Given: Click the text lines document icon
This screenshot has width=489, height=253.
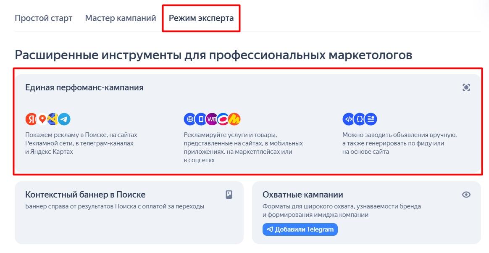Looking at the screenshot, I should [x=371, y=119].
